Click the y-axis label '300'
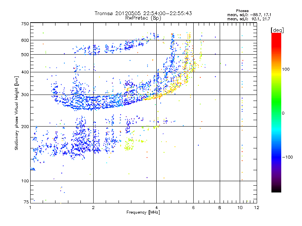302x226 pixels. [x=25, y=95]
